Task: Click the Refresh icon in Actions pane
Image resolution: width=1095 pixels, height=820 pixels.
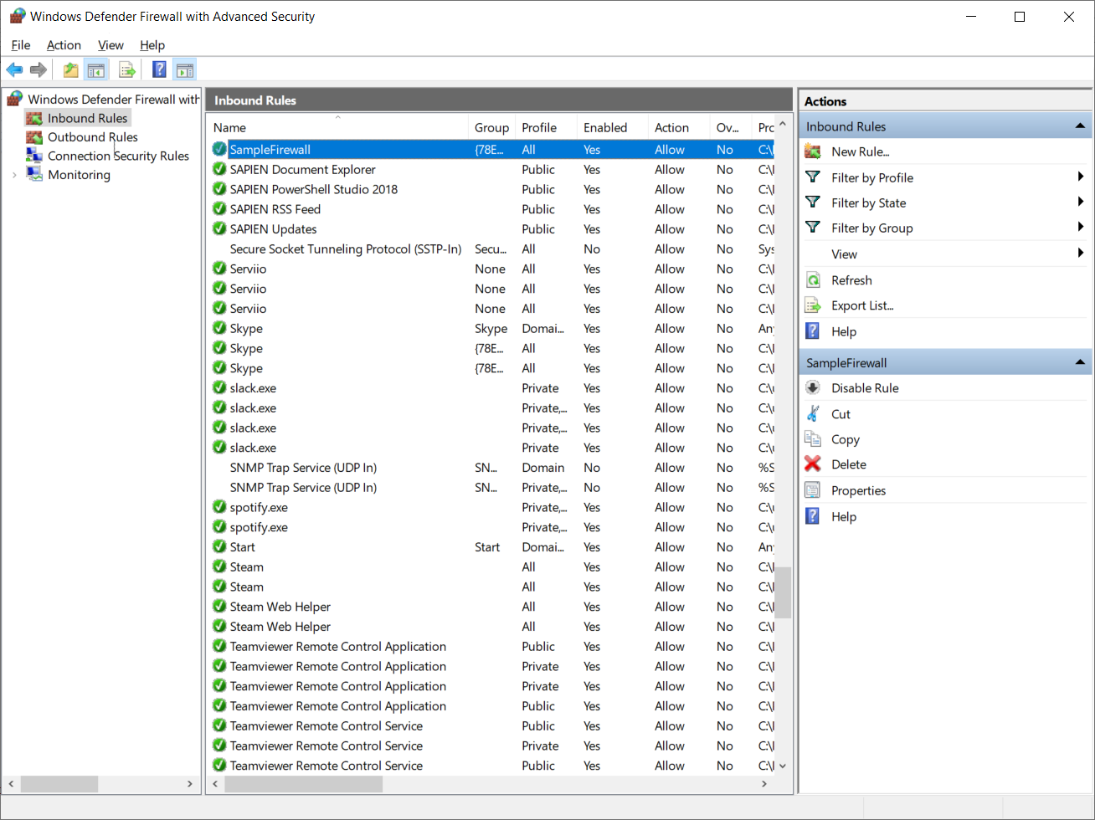Action: click(x=812, y=280)
